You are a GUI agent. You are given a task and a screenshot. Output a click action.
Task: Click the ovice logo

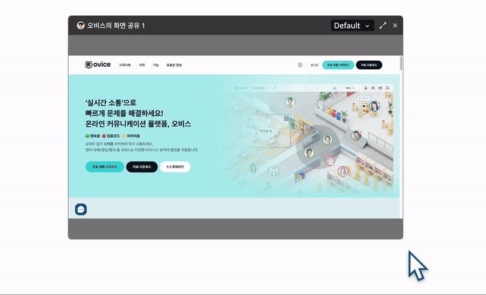[x=98, y=64]
